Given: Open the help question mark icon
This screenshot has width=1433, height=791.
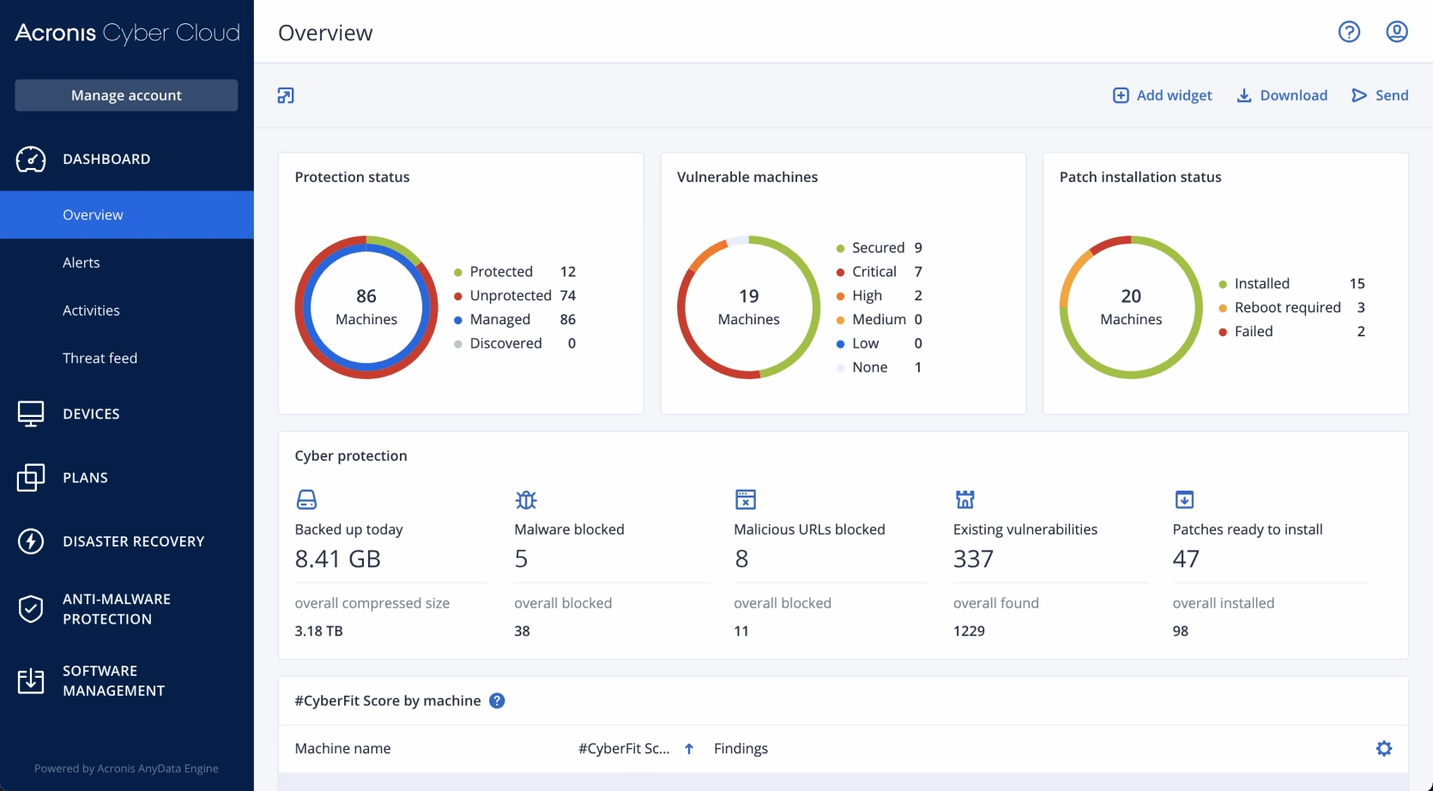Looking at the screenshot, I should coord(1349,32).
